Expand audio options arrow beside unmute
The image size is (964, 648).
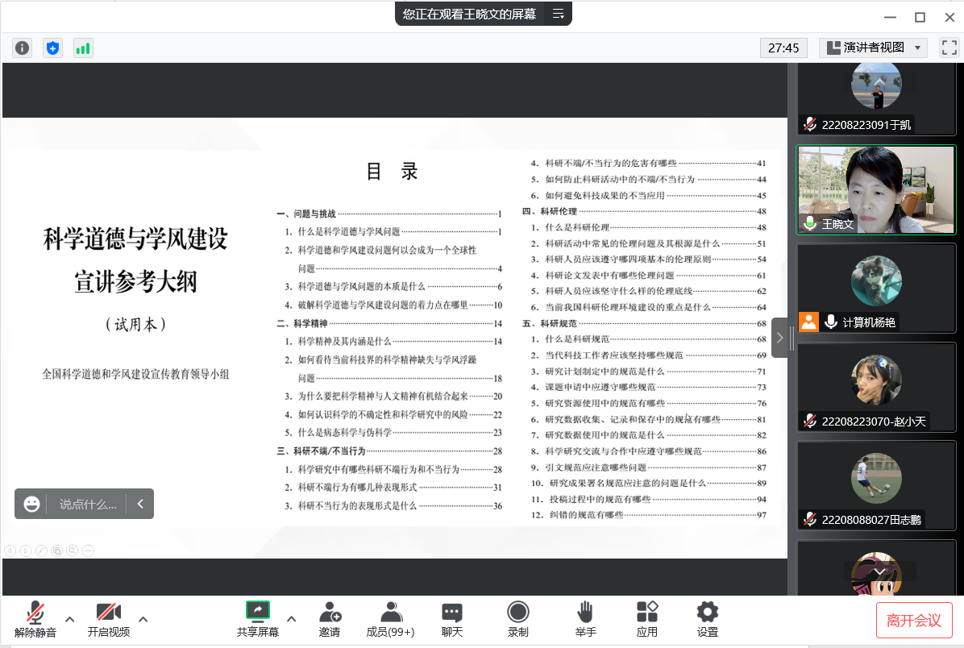[70, 619]
